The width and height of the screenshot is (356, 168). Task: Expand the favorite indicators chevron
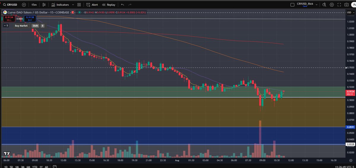73,5
